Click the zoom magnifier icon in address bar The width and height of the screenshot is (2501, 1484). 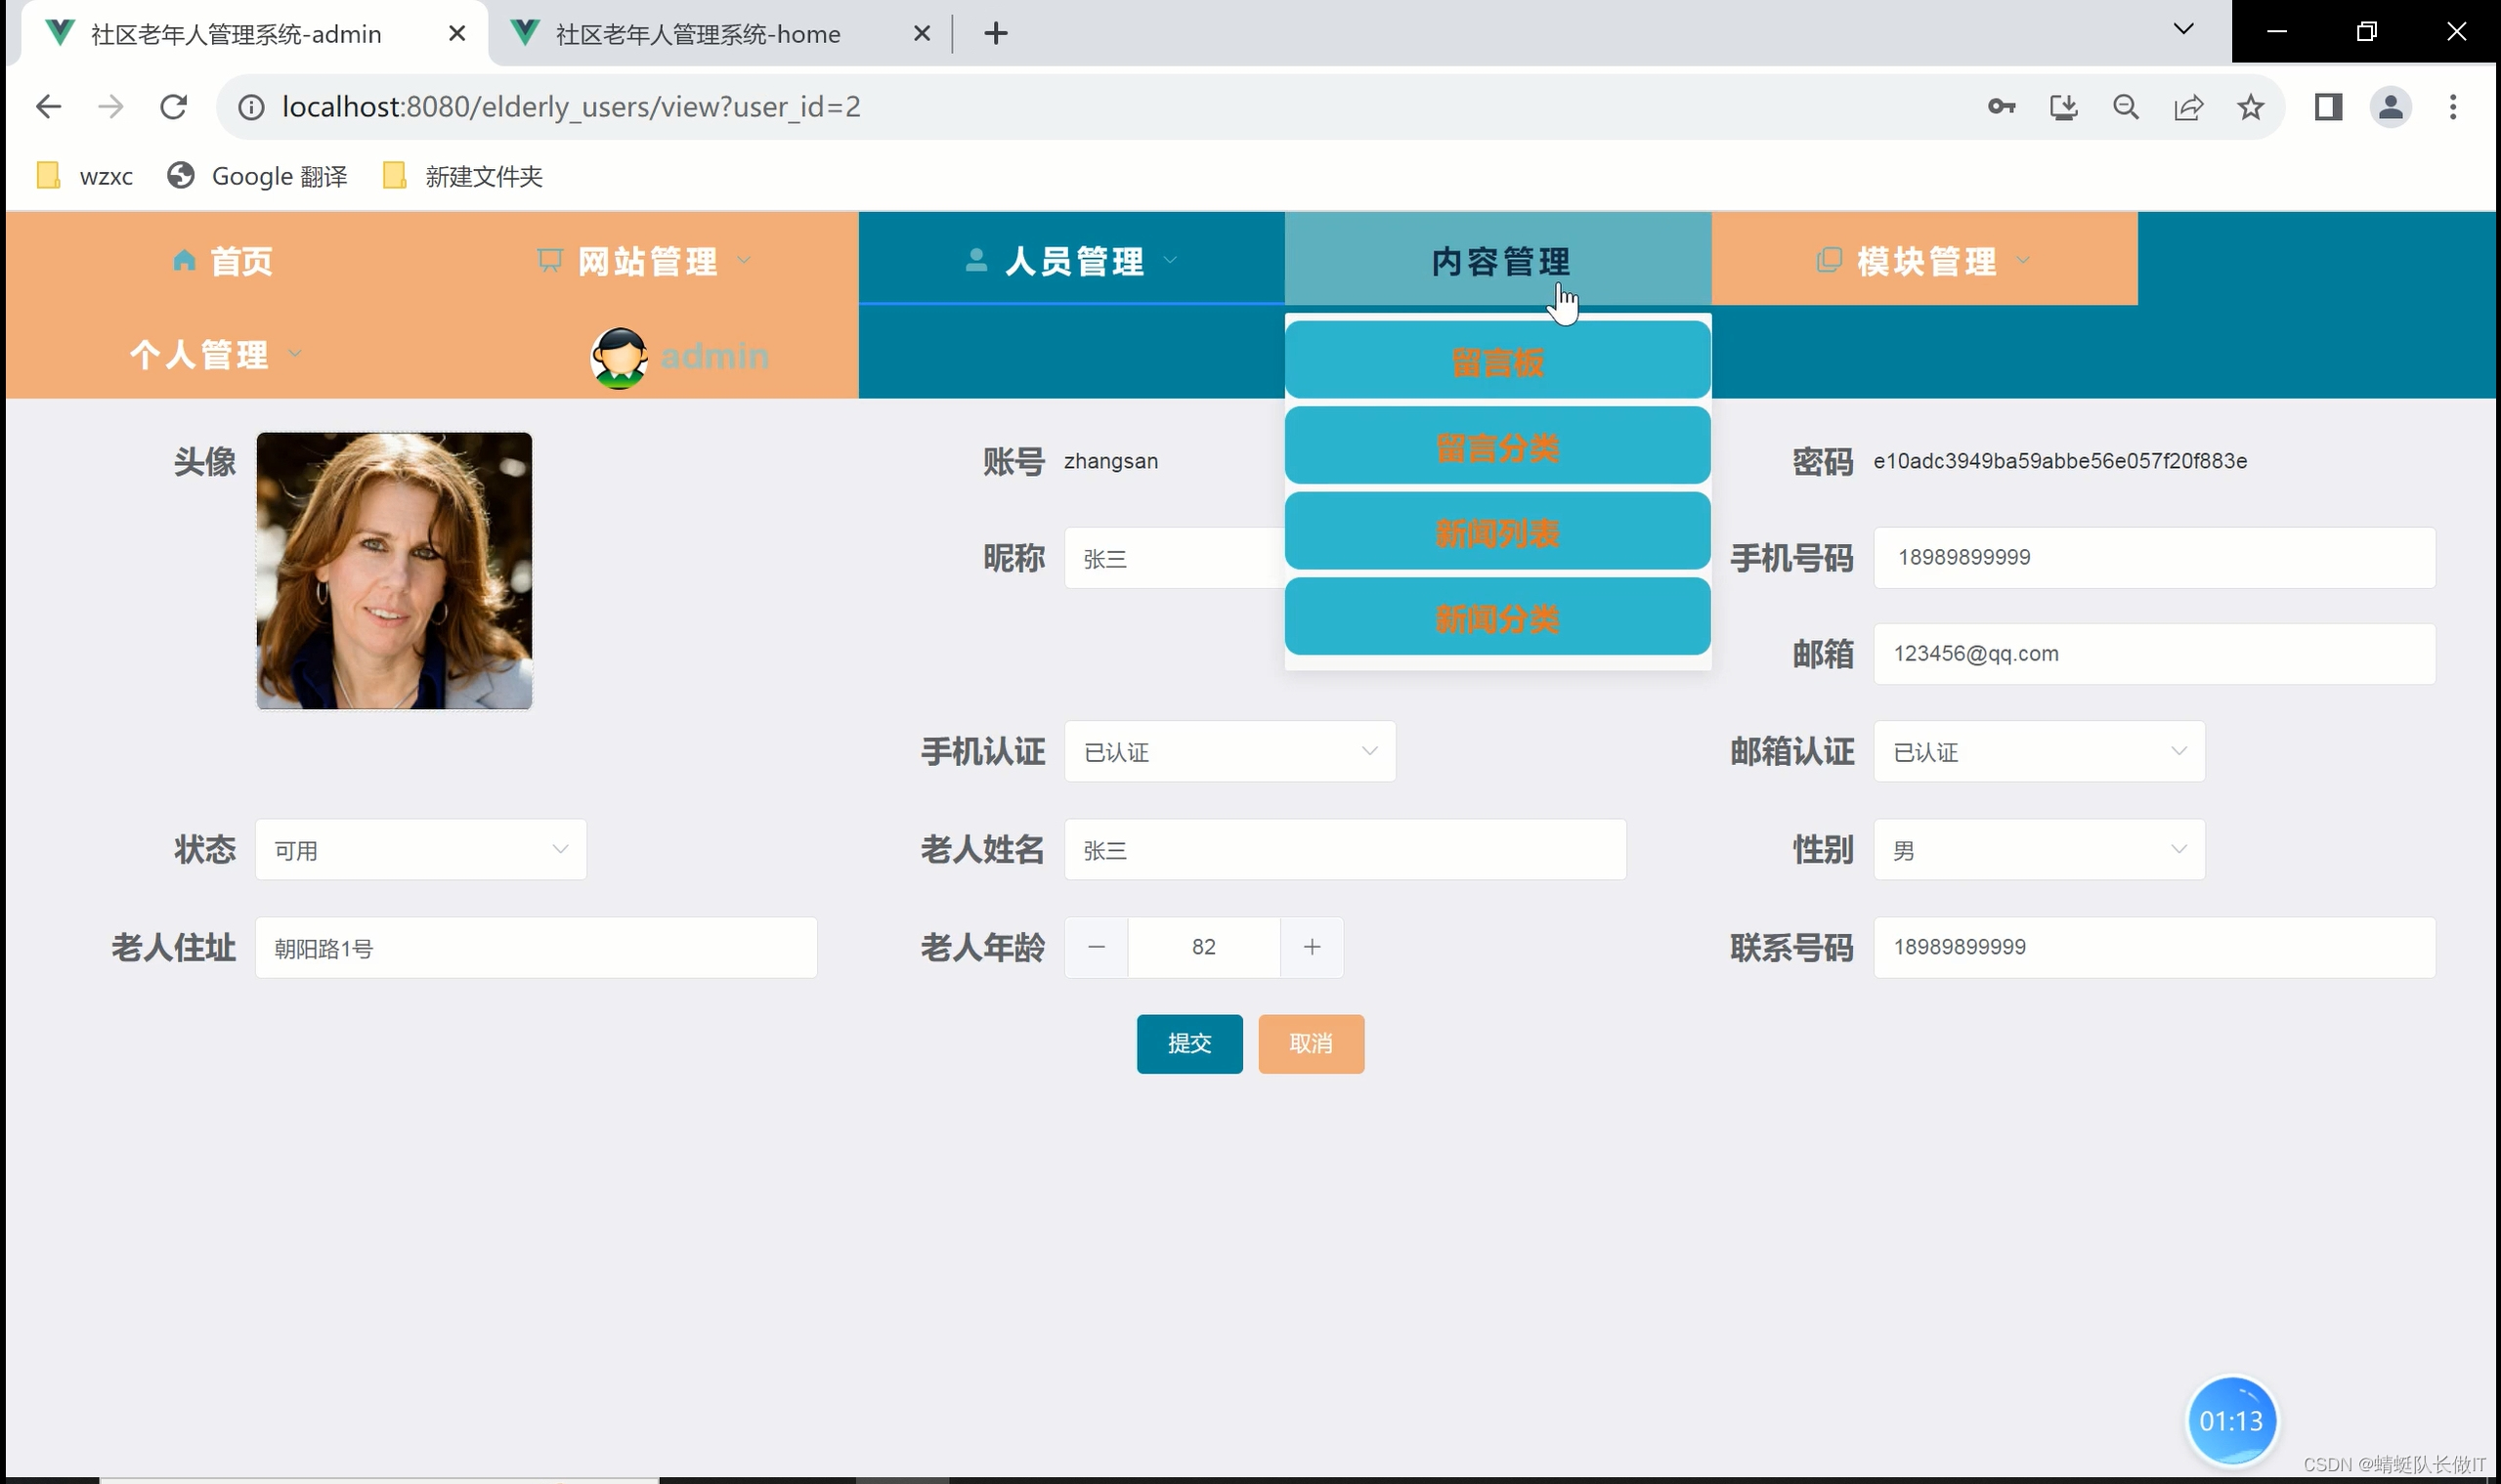(x=2126, y=107)
